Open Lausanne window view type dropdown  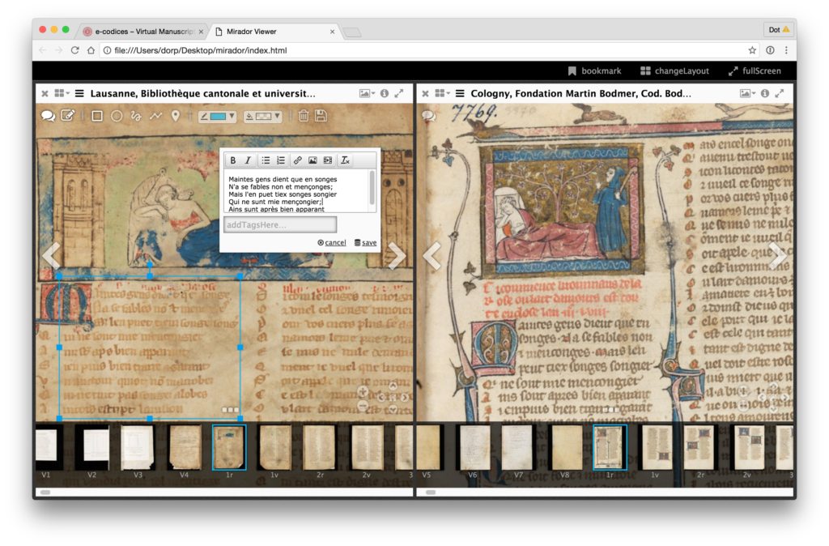(x=368, y=94)
